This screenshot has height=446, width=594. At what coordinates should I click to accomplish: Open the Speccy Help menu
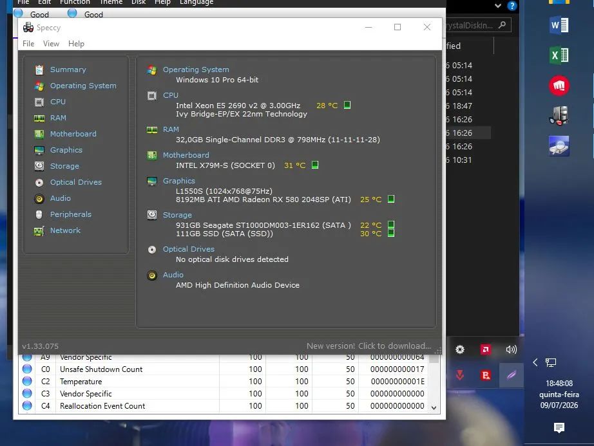coord(76,44)
